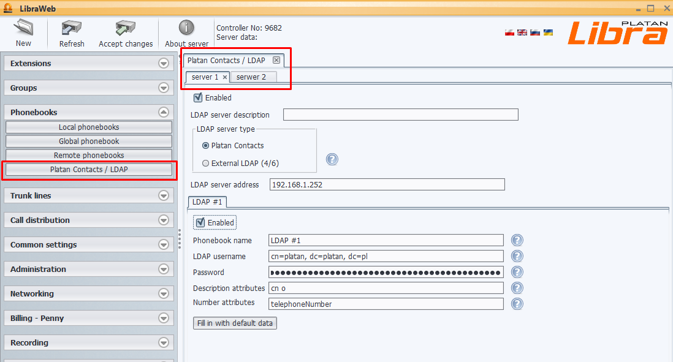
Task: Expand the Networking section
Action: (164, 294)
